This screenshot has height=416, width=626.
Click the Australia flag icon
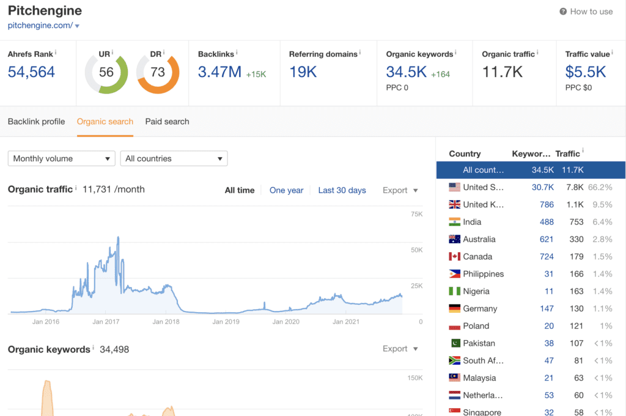pos(454,239)
